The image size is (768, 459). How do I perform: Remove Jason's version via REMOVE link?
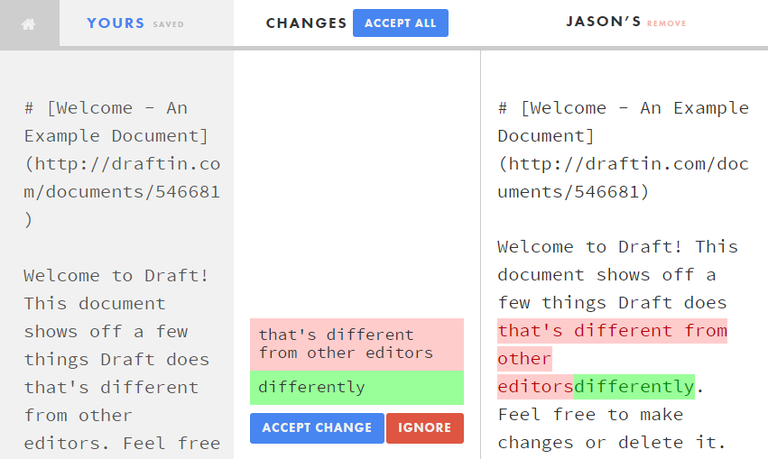667,23
